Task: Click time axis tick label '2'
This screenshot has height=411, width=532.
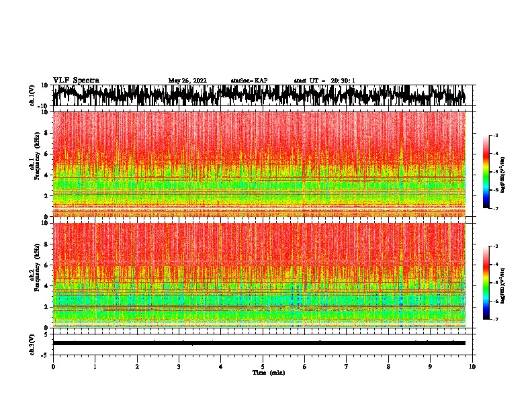Action: 137,367
